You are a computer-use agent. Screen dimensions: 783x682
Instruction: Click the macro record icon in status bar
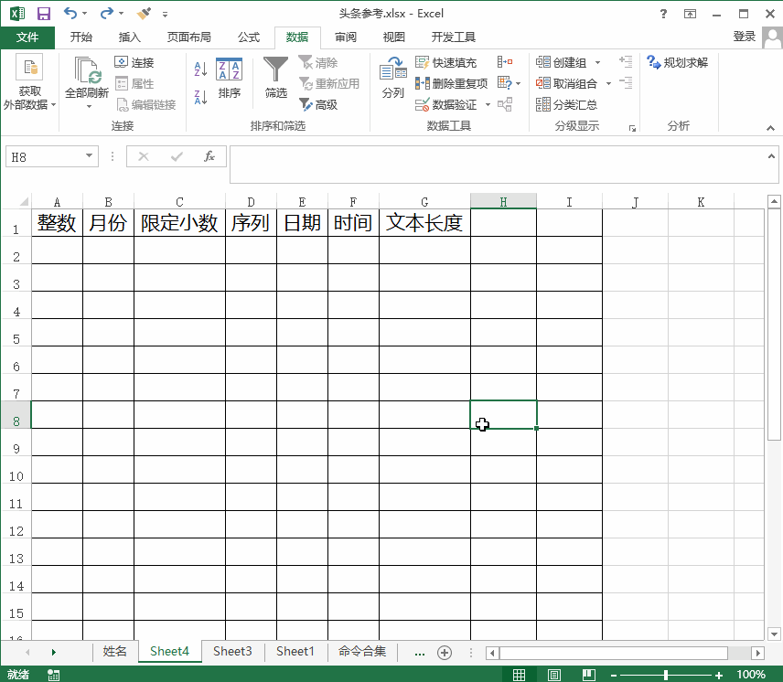point(53,675)
